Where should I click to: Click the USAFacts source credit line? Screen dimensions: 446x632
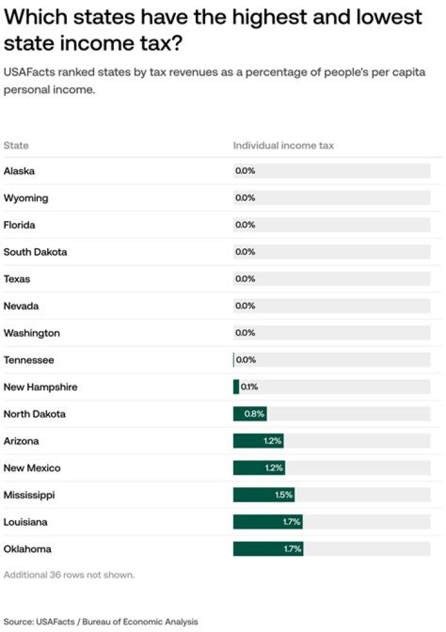(100, 621)
